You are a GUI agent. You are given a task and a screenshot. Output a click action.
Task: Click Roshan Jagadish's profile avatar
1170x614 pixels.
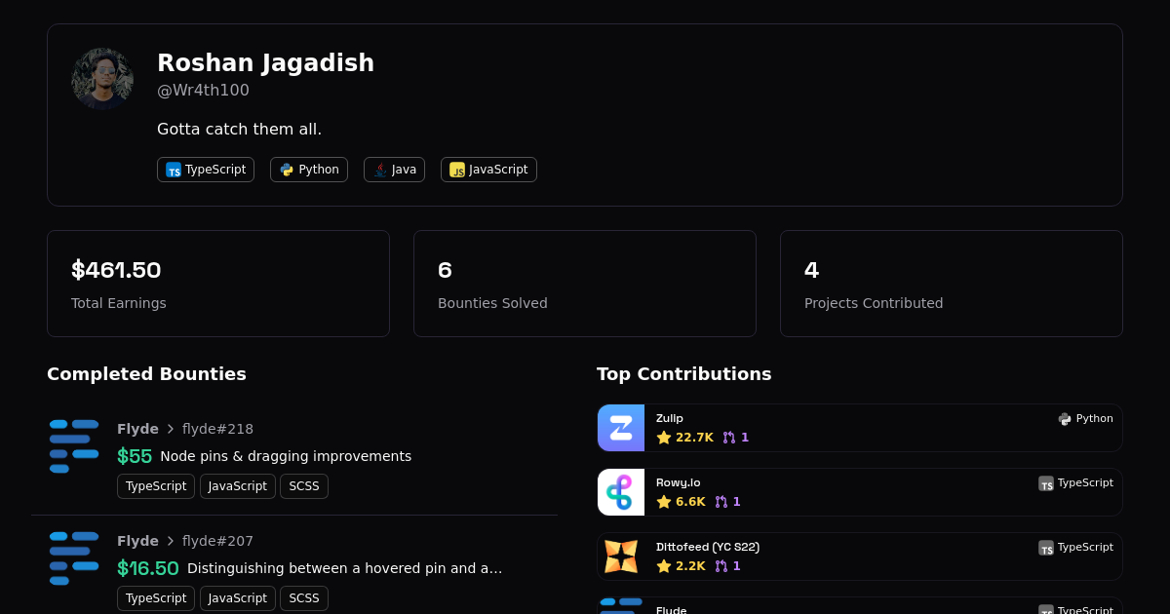(102, 79)
